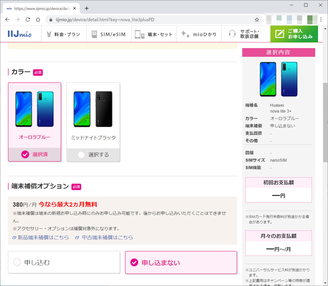Open 料金・プラン navigation menu
Image resolution: width=328 pixels, height=286 pixels.
[x=64, y=34]
